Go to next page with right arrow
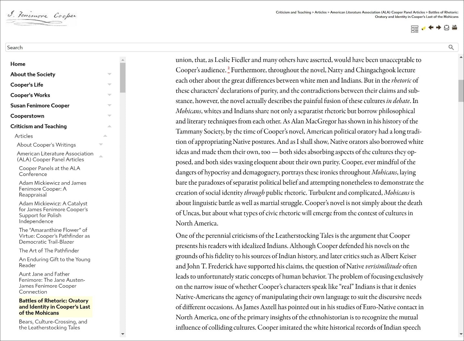The width and height of the screenshot is (464, 341). point(439,28)
